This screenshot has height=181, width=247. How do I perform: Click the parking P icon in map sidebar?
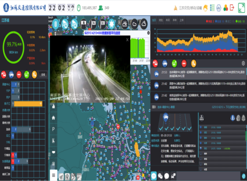(x=53, y=129)
